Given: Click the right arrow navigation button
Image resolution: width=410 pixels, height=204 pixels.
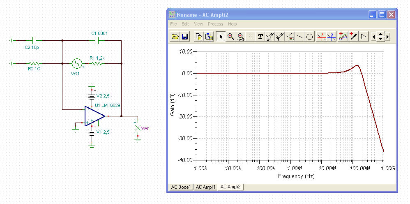Looking at the screenshot, I should tap(387, 37).
